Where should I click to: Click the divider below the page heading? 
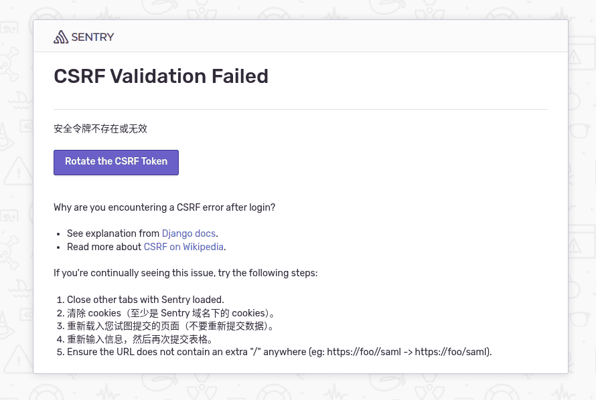[x=300, y=107]
